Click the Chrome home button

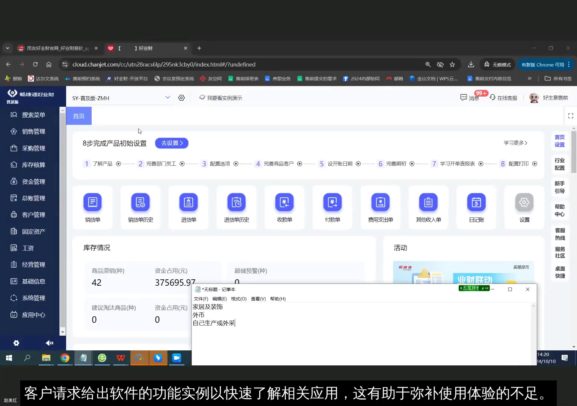49,64
